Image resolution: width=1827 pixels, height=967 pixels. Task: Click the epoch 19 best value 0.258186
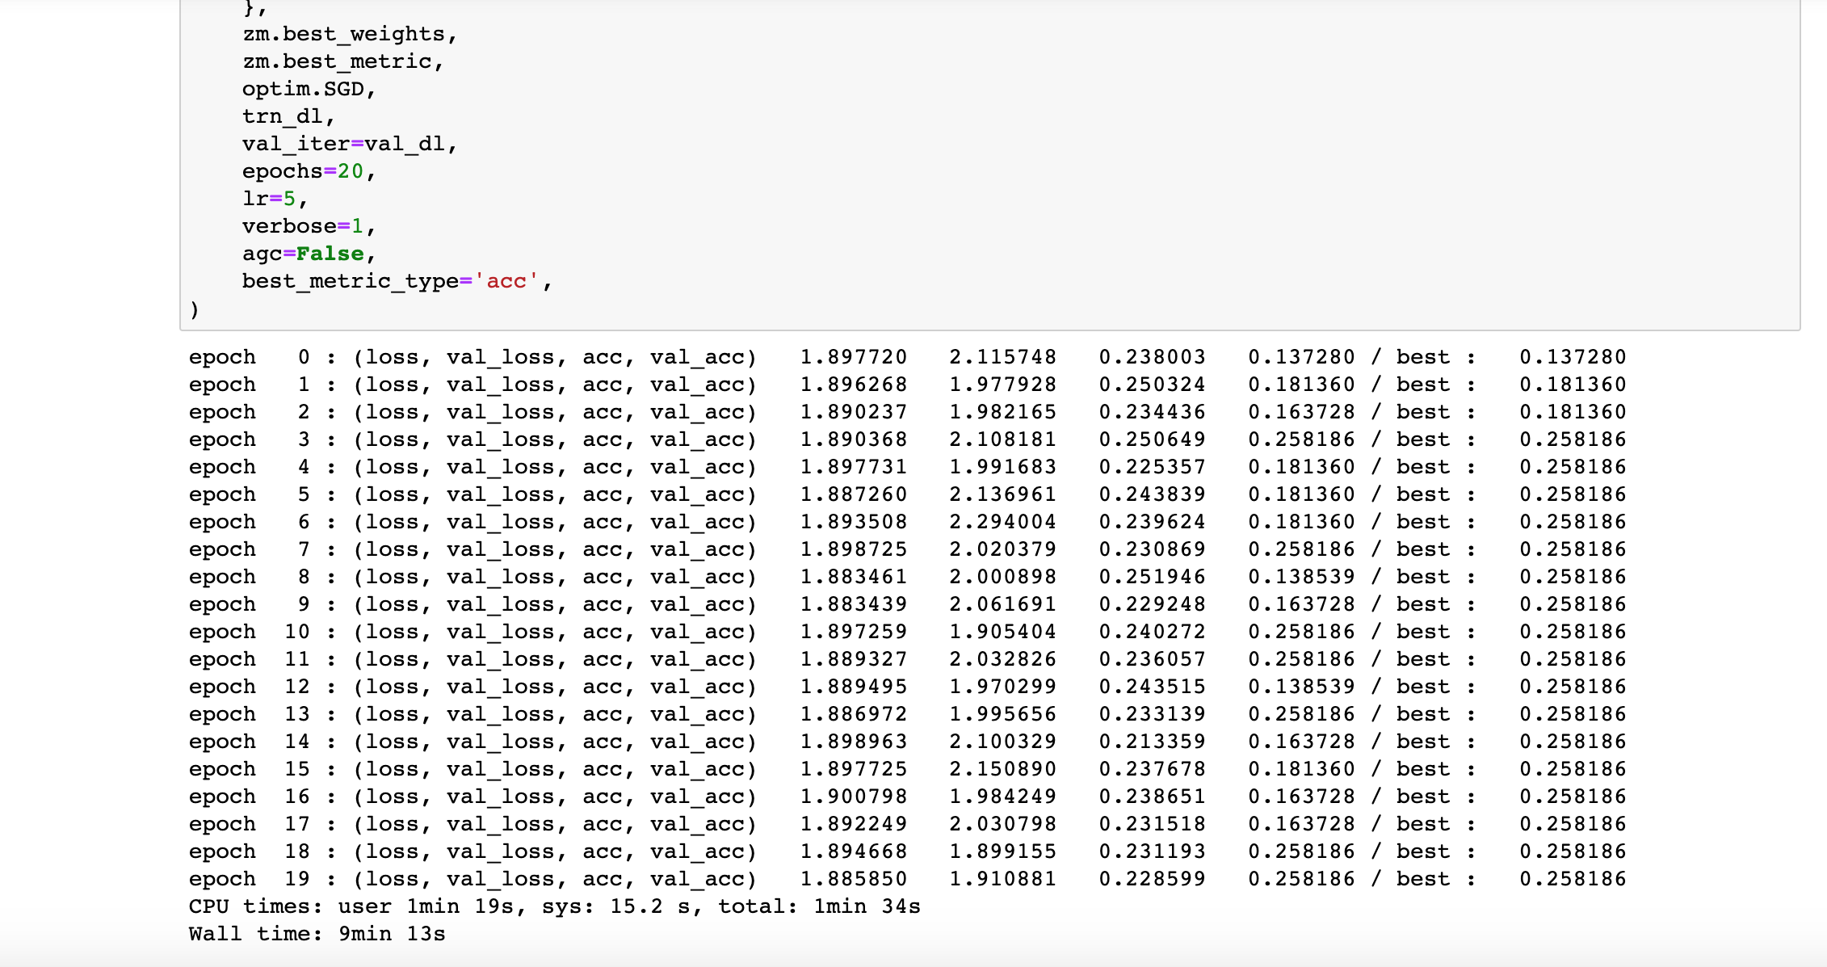[x=1573, y=879]
